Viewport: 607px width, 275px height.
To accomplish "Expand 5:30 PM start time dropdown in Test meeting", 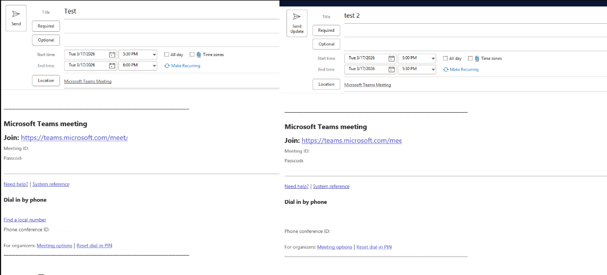I will (155, 54).
